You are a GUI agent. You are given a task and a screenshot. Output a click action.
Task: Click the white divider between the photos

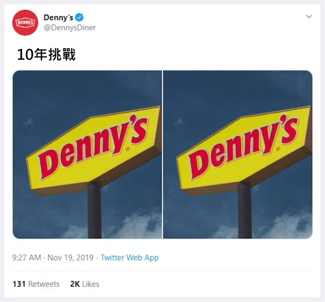point(163,154)
